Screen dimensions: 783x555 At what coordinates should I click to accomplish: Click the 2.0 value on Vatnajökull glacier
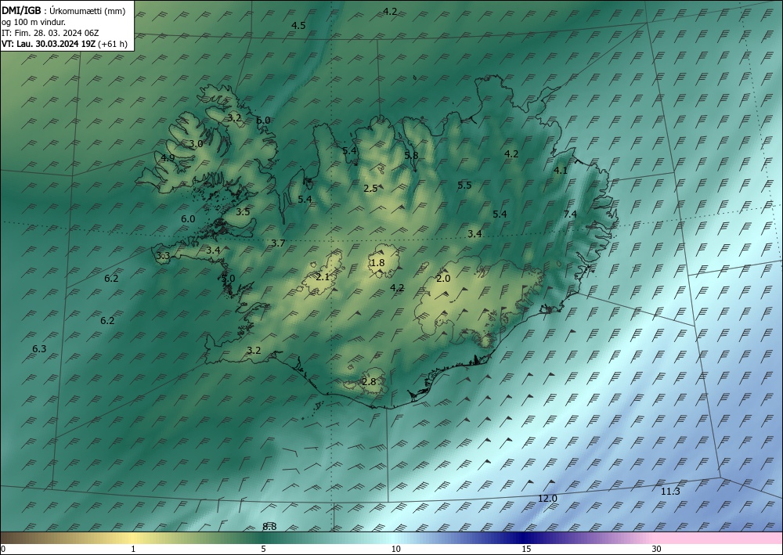coord(443,279)
